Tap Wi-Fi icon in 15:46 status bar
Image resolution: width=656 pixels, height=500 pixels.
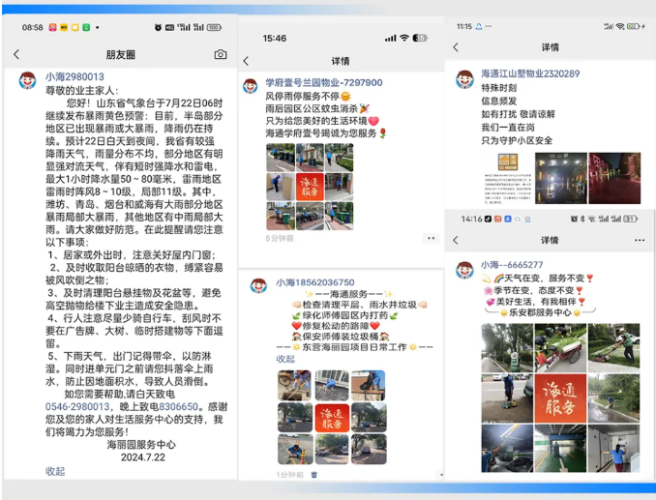point(404,38)
